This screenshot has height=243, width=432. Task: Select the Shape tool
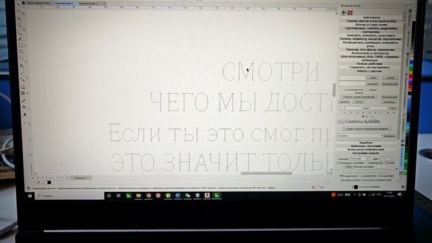[x=19, y=11]
